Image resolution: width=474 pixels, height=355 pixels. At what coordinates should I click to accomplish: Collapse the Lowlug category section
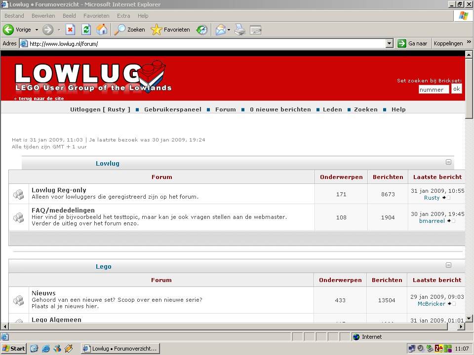pyautogui.click(x=449, y=162)
